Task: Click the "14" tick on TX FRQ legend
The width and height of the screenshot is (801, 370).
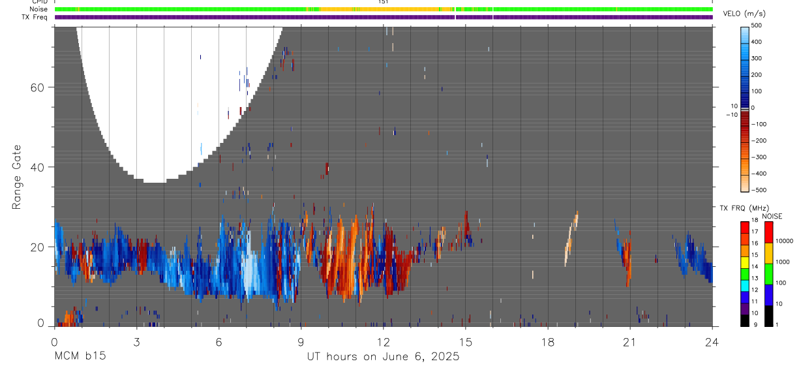Action: pyautogui.click(x=755, y=266)
